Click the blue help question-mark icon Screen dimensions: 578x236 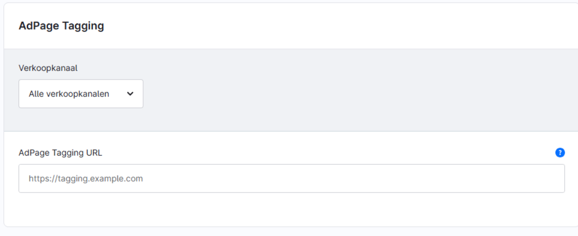560,152
